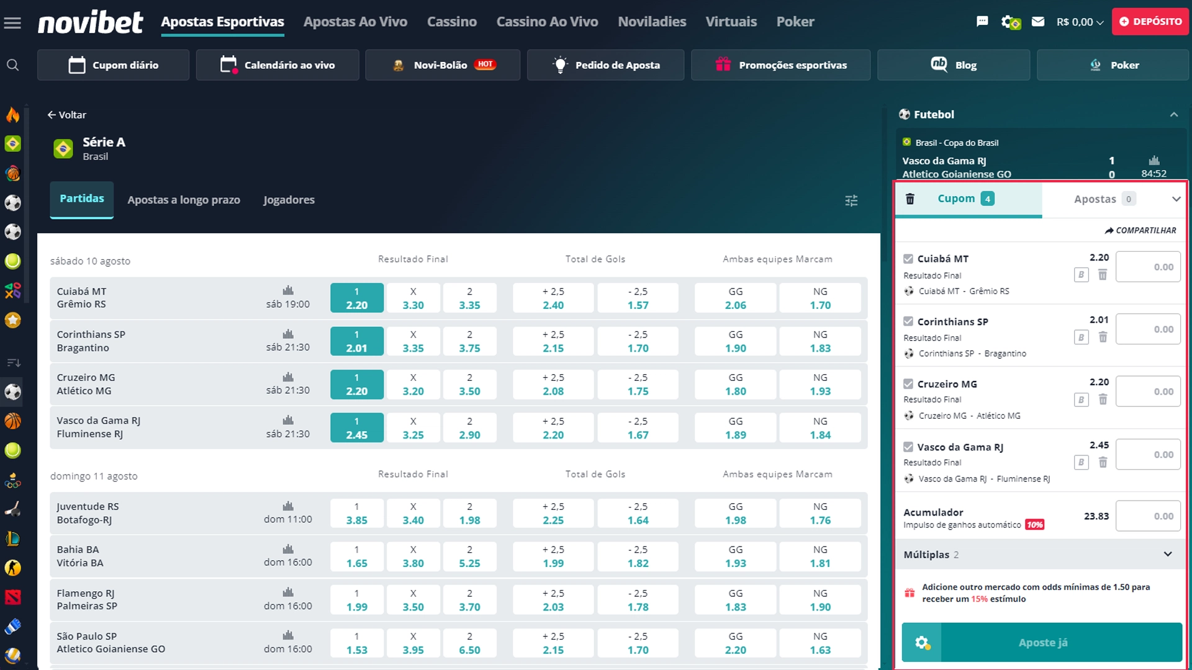
Task: Select Flamengo RJ over 2,5 at 2.03
Action: click(553, 600)
